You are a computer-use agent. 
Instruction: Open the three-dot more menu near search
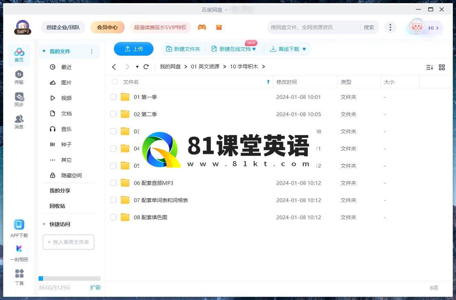click(390, 27)
